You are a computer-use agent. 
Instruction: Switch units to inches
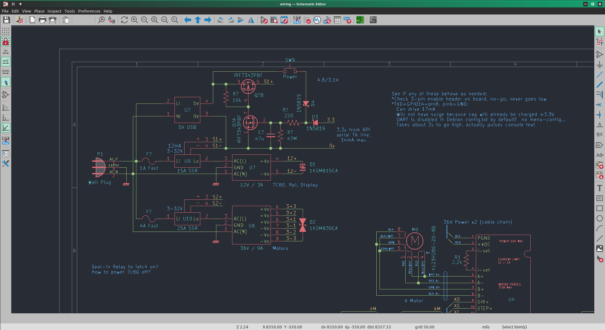[x=6, y=51]
